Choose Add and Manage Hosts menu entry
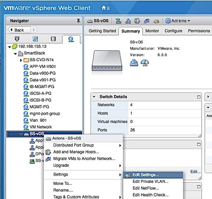The height and width of the screenshot is (199, 212). (83, 152)
